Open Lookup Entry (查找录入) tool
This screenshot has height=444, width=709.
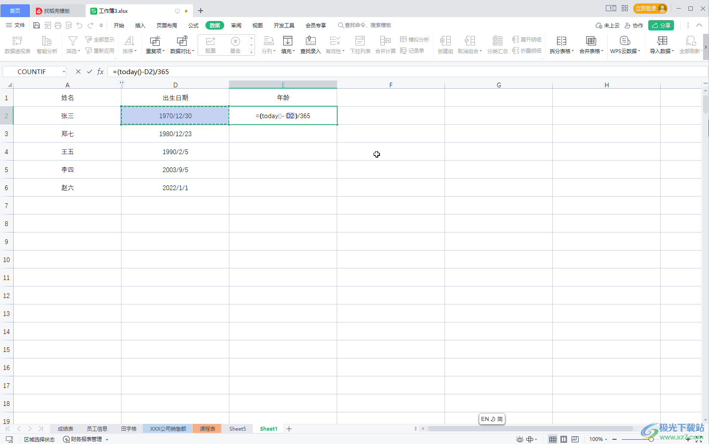tap(311, 45)
